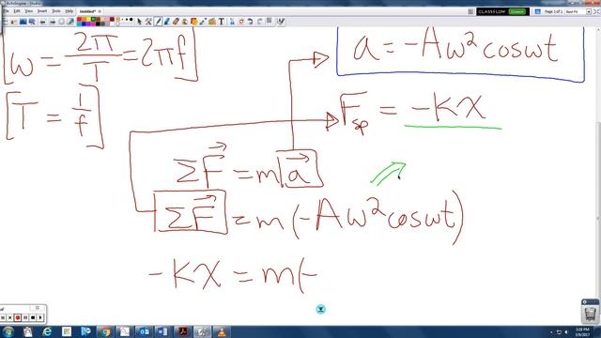Open Google Chrome from the taskbar
Screen dimensions: 601x338
[105, 331]
